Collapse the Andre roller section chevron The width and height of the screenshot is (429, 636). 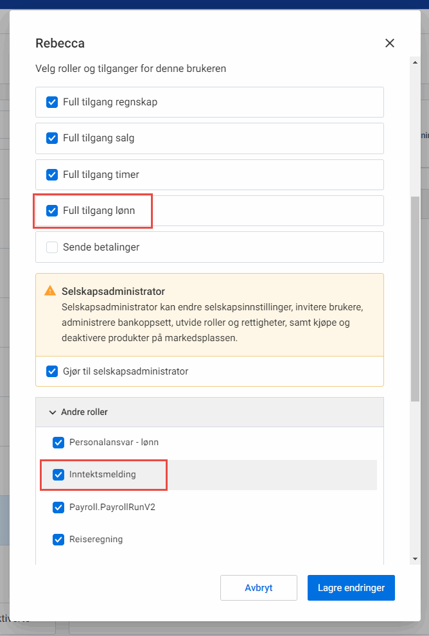53,412
